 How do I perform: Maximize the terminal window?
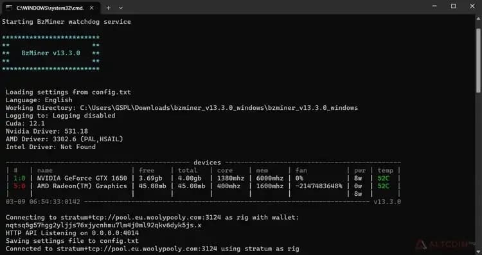(454, 6)
